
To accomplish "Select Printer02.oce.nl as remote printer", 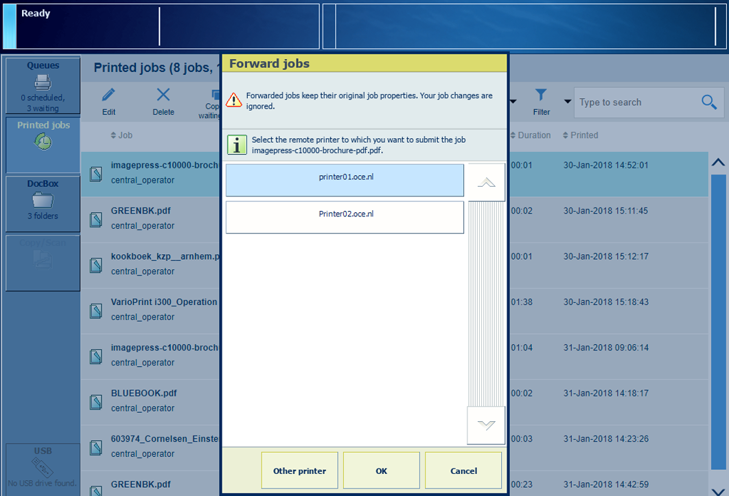I will tap(345, 217).
